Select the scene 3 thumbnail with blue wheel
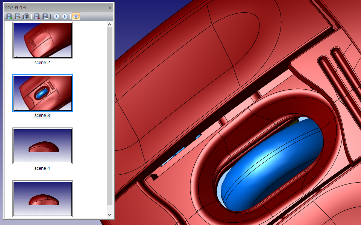 pyautogui.click(x=42, y=93)
